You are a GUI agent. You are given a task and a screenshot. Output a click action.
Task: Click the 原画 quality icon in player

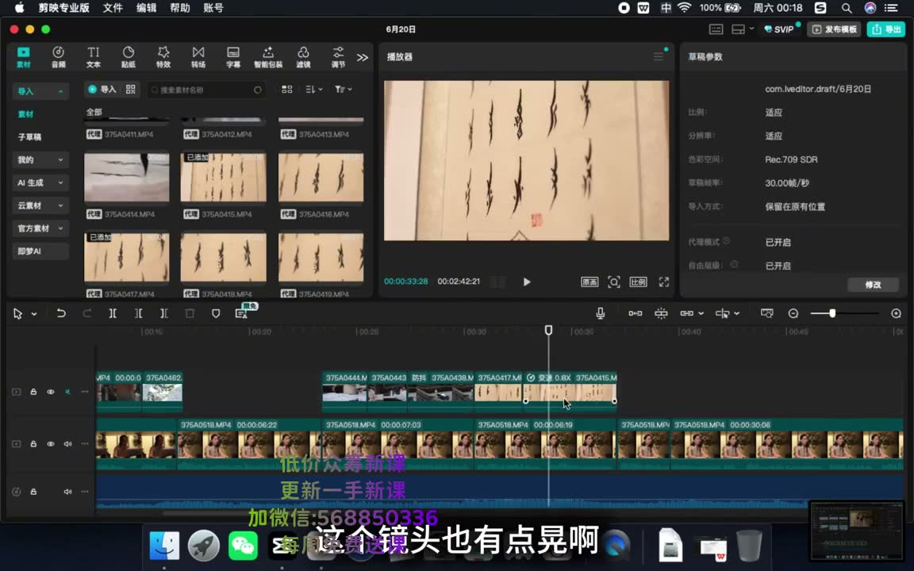pos(589,282)
